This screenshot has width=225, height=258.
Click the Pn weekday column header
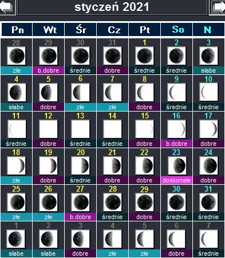coord(17,30)
